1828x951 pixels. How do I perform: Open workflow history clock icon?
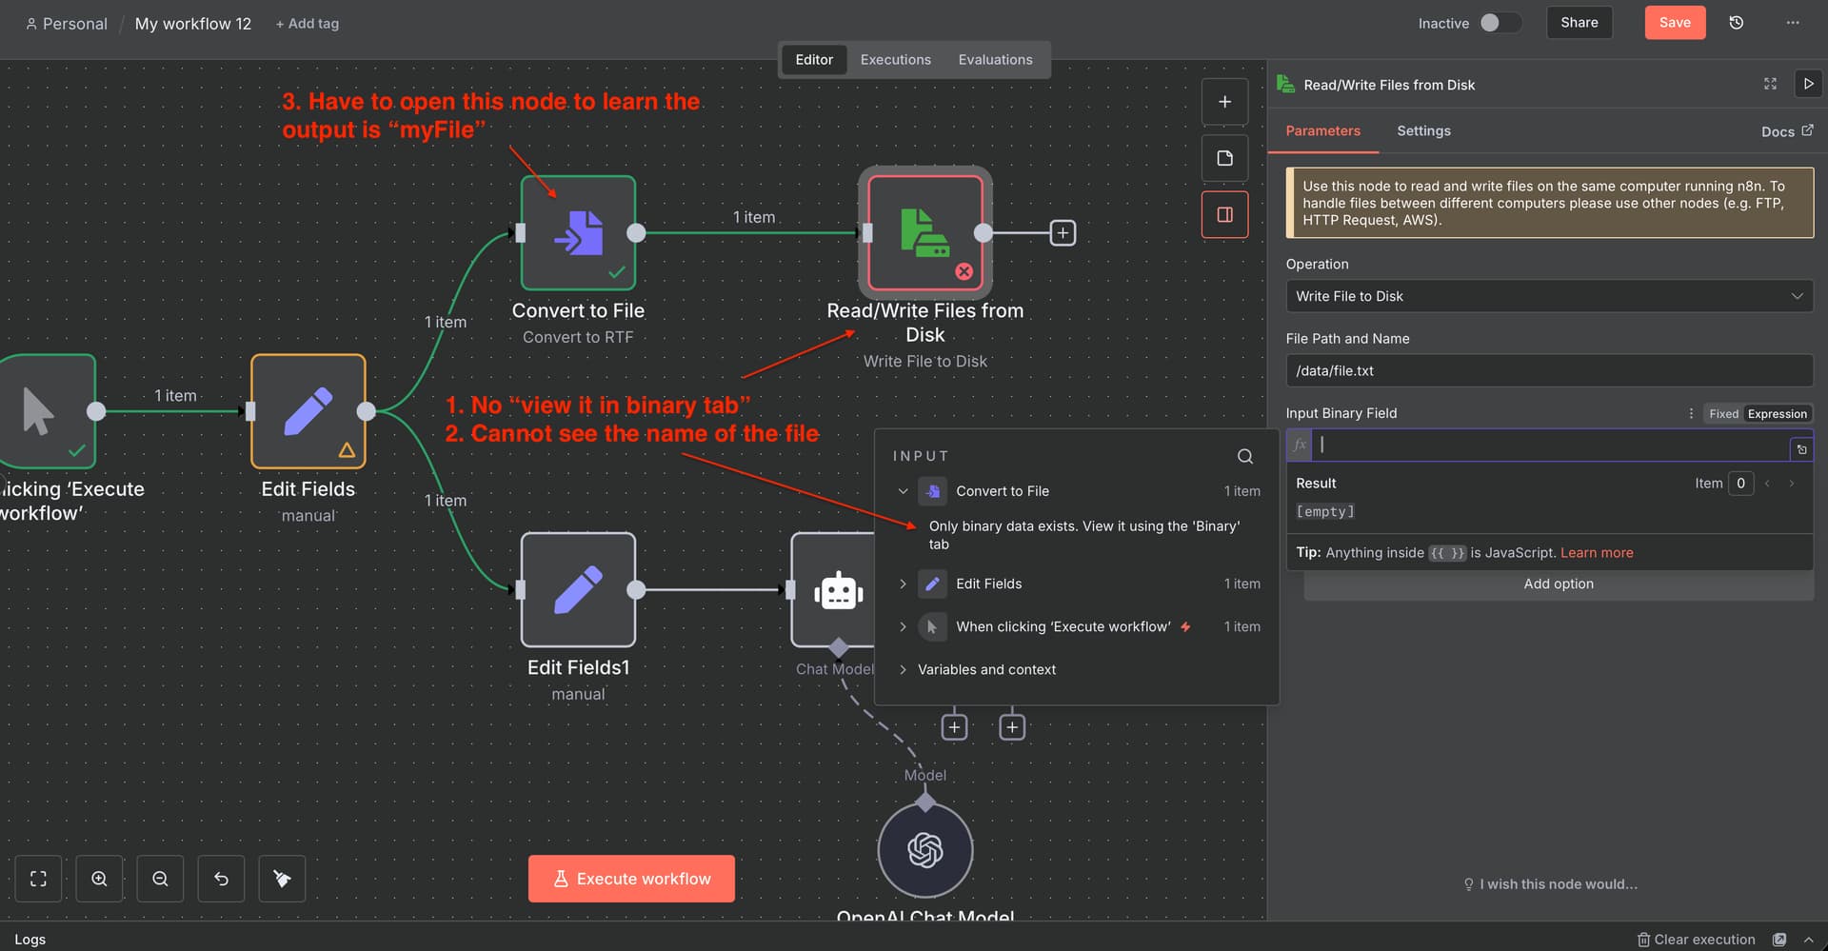tap(1736, 23)
